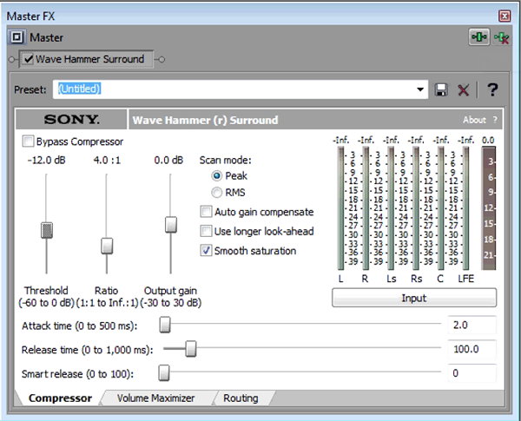Click the L channel level meter
Screen dimensions: 521x421
pyautogui.click(x=340, y=208)
